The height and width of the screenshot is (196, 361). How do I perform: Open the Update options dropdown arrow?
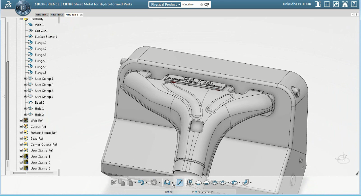[x=159, y=183]
